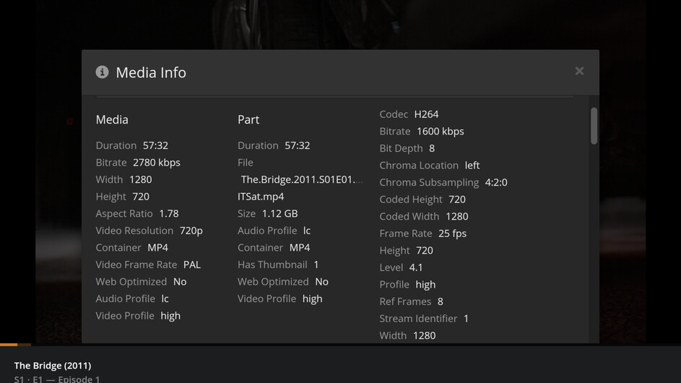The width and height of the screenshot is (681, 383).
Task: Select the Part section heading
Action: (248, 120)
